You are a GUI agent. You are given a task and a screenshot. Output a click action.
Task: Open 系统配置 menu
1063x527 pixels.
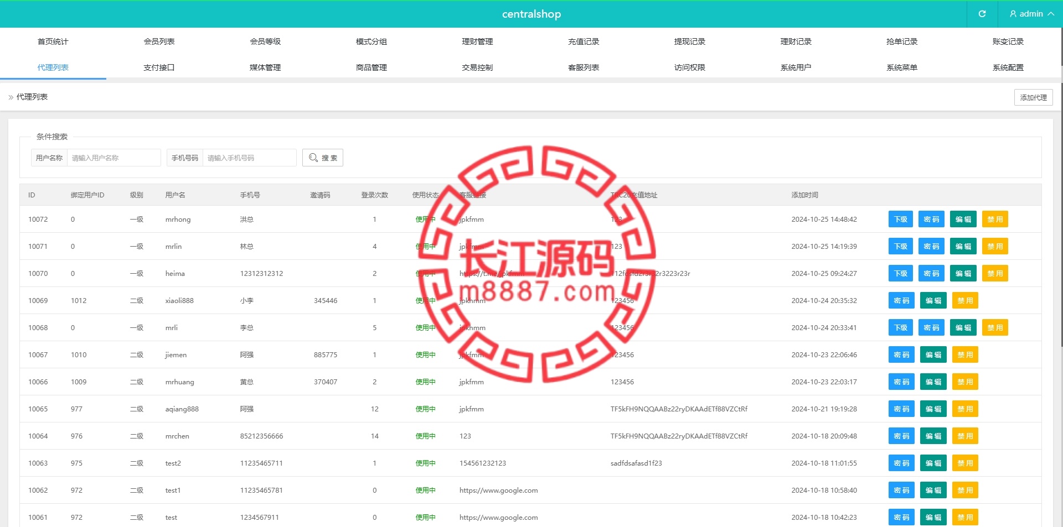click(x=1008, y=67)
